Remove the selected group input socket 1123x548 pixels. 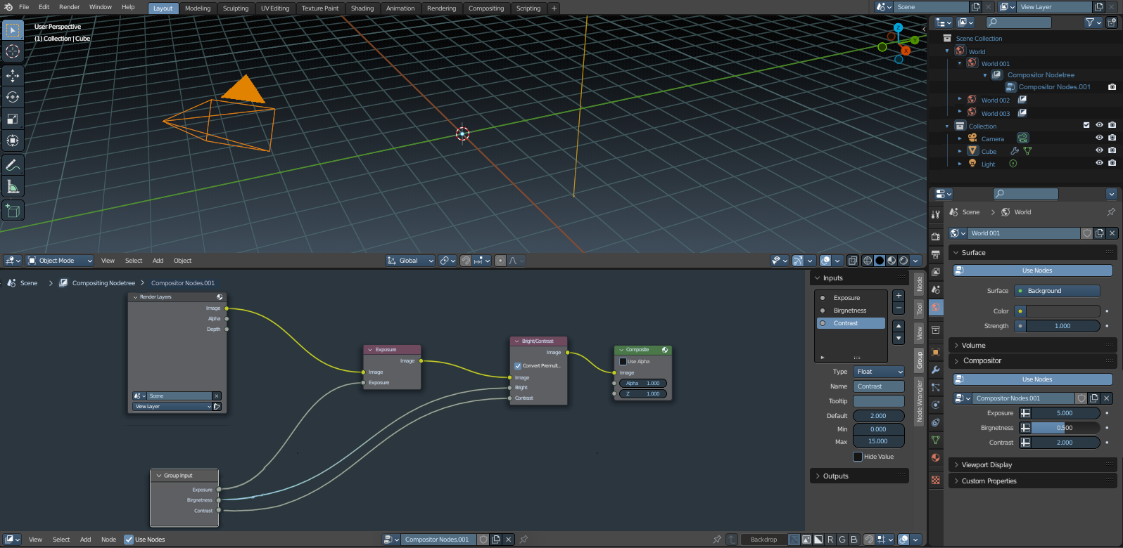(x=899, y=308)
